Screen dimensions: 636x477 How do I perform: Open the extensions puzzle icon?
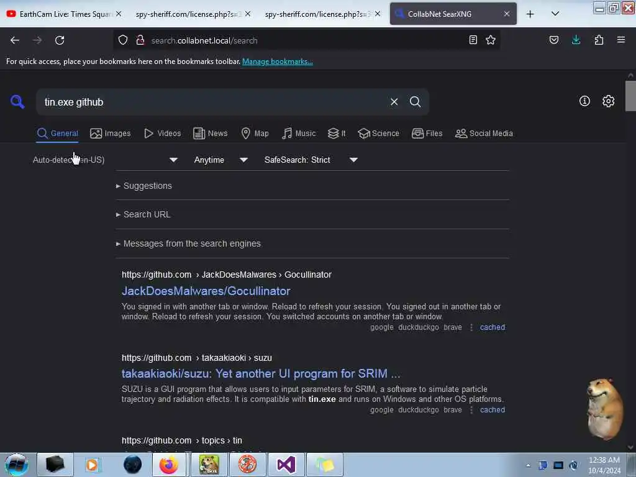click(599, 40)
